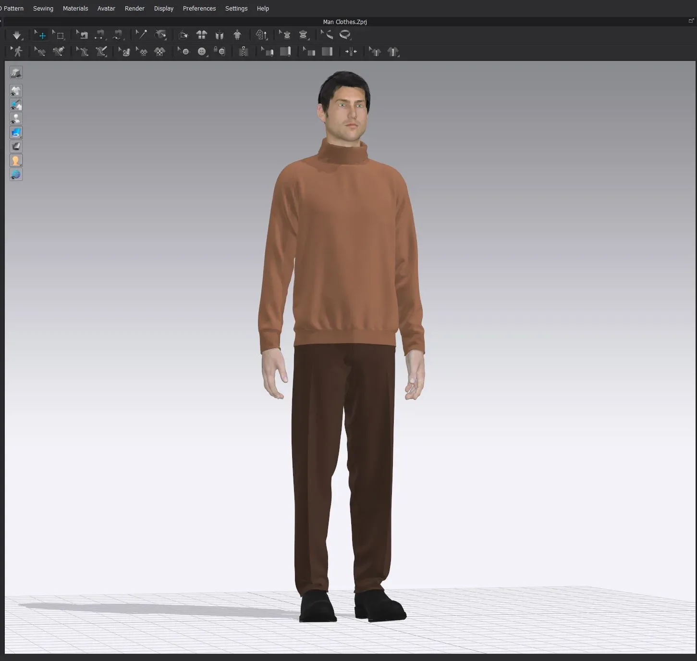Click the Man Clothes.Zprj title text

click(344, 22)
